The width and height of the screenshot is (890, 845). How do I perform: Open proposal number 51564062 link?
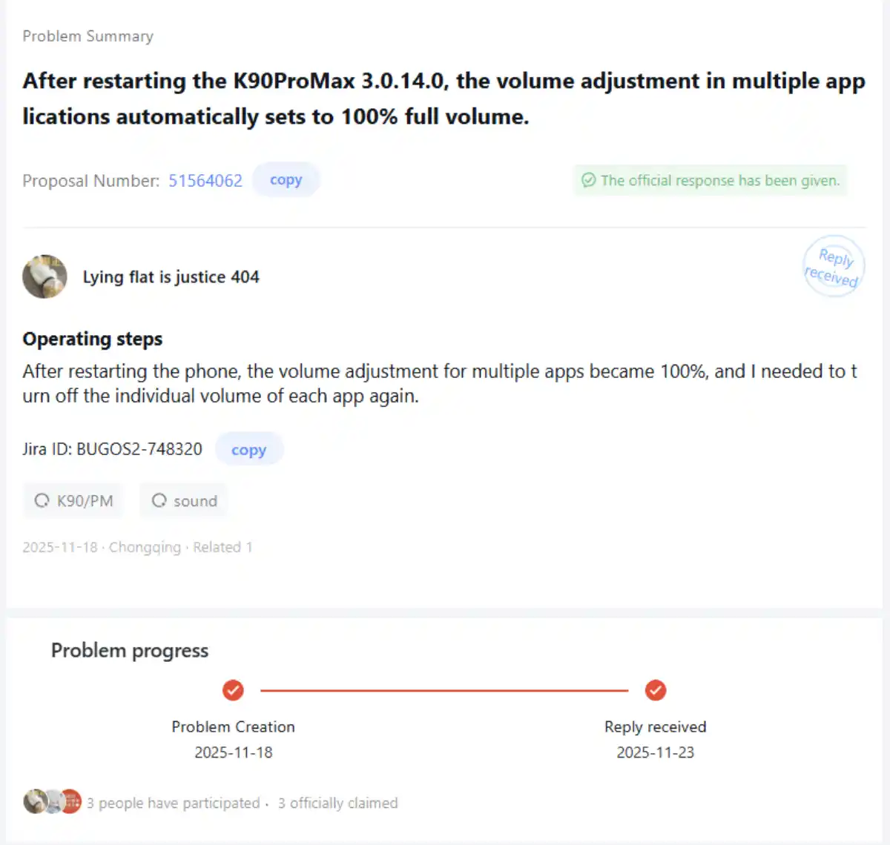tap(205, 181)
